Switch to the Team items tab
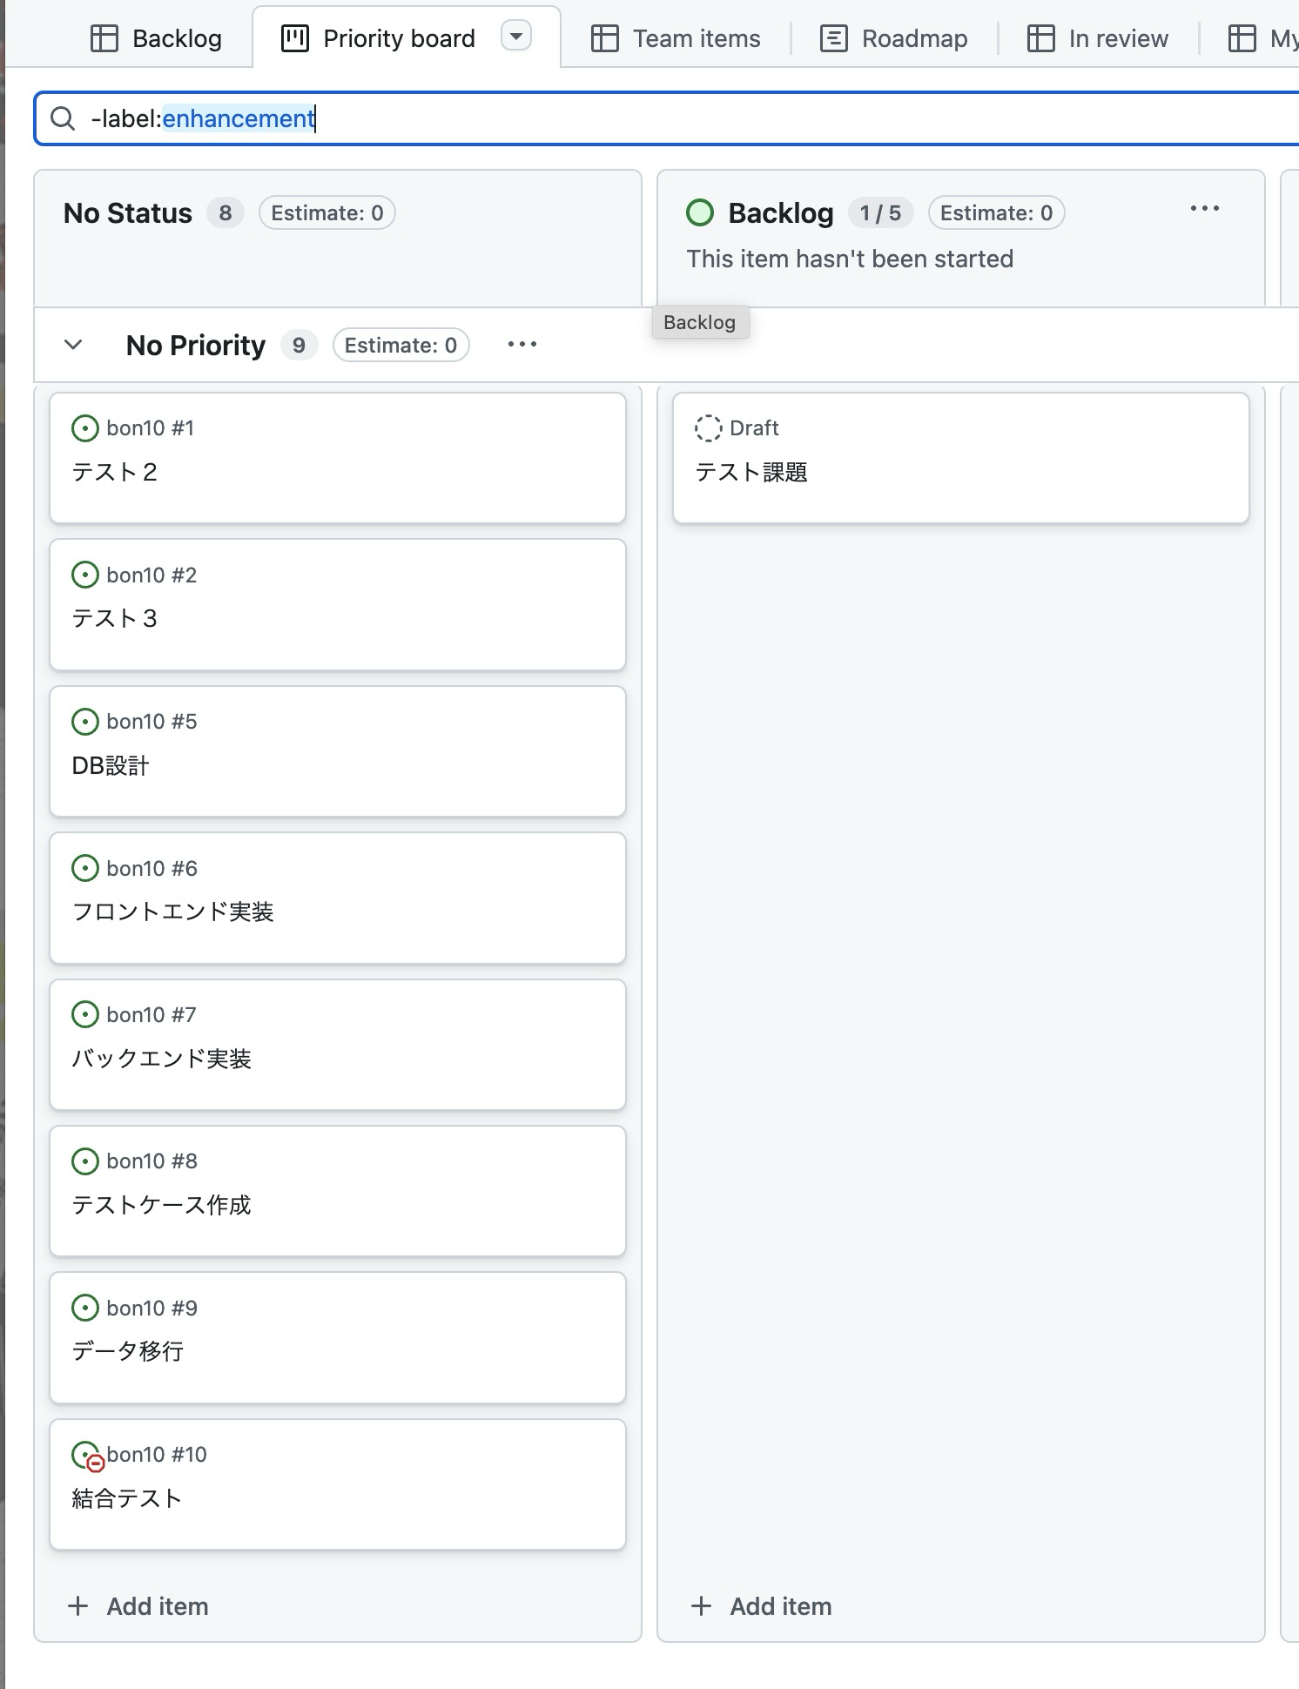 tap(676, 38)
